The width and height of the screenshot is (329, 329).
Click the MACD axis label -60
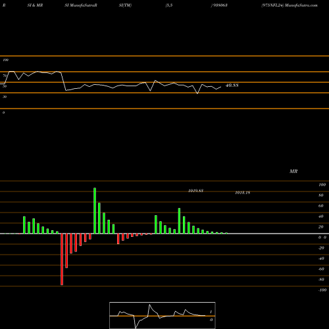tap(321, 269)
